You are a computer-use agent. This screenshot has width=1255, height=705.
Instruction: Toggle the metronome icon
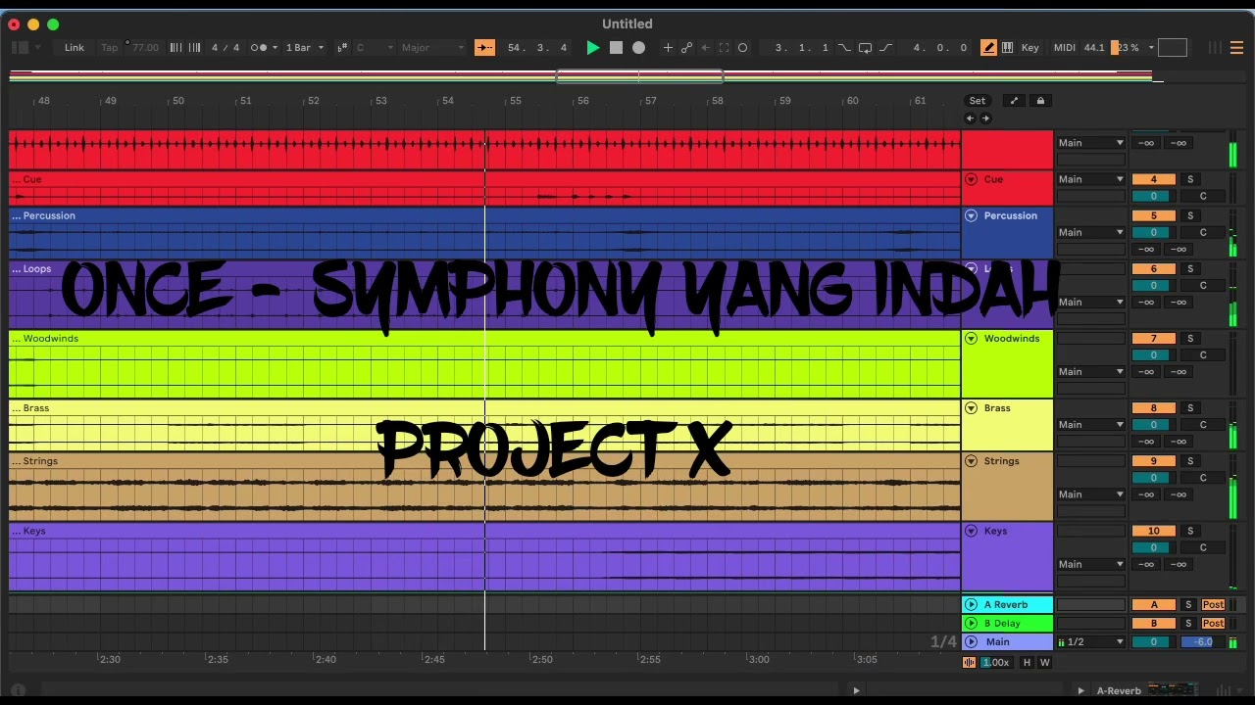pos(258,47)
